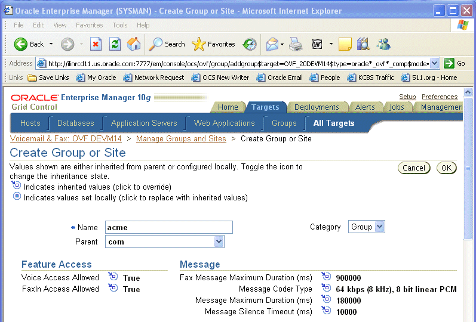Follow Voicemail & Fax: OVF_DEVM14 breadcrumb
The image size is (476, 322).
click(66, 138)
